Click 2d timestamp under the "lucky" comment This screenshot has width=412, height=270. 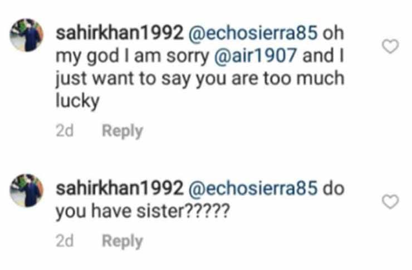(x=66, y=131)
